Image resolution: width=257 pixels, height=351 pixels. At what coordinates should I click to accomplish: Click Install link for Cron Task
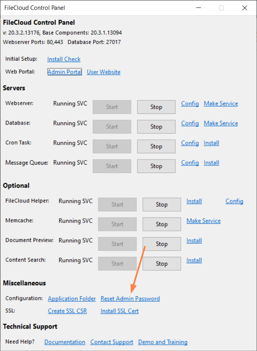(211, 143)
